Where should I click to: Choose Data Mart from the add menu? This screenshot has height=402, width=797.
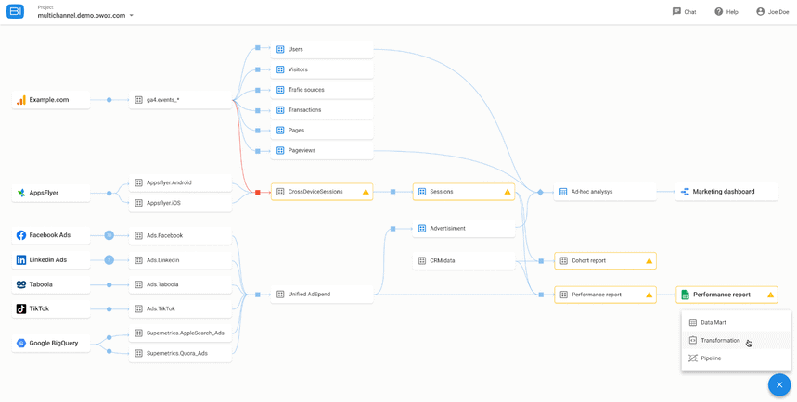point(736,322)
